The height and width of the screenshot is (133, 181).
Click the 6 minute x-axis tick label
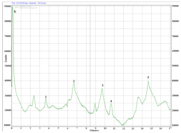click(68, 129)
